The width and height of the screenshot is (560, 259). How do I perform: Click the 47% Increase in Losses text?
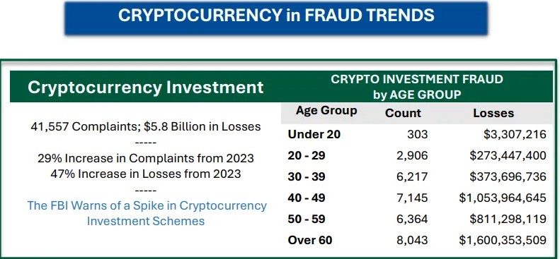(146, 174)
